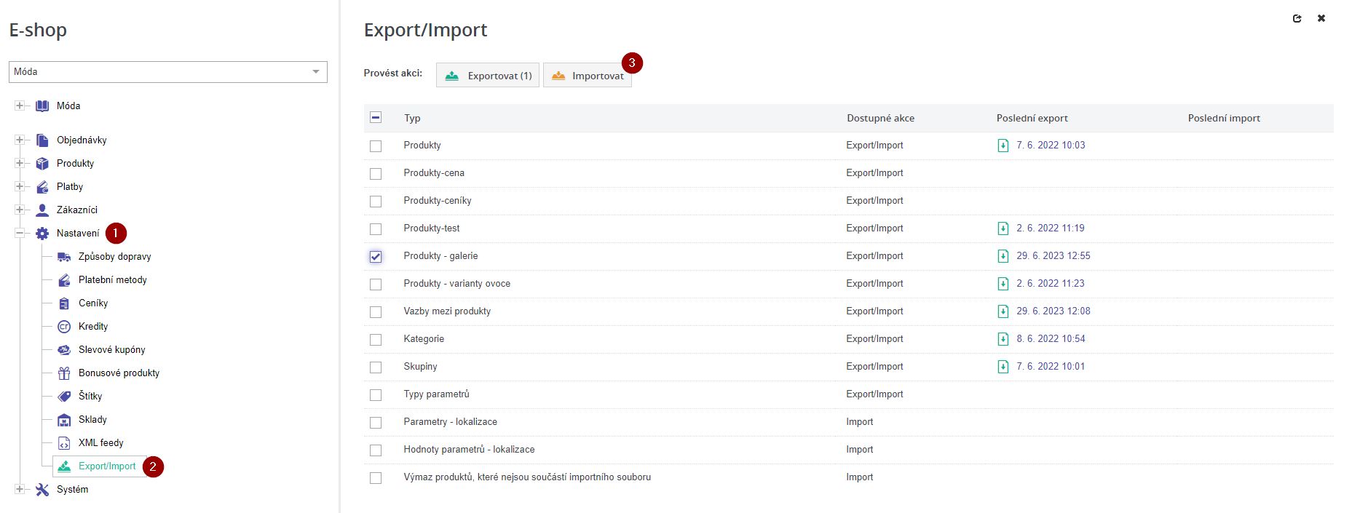The width and height of the screenshot is (1352, 513).
Task: Download the Kategorie export file icon
Action: pos(1003,339)
